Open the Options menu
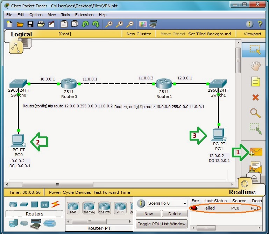Viewport: 269px width, 234px height. pos(36,15)
